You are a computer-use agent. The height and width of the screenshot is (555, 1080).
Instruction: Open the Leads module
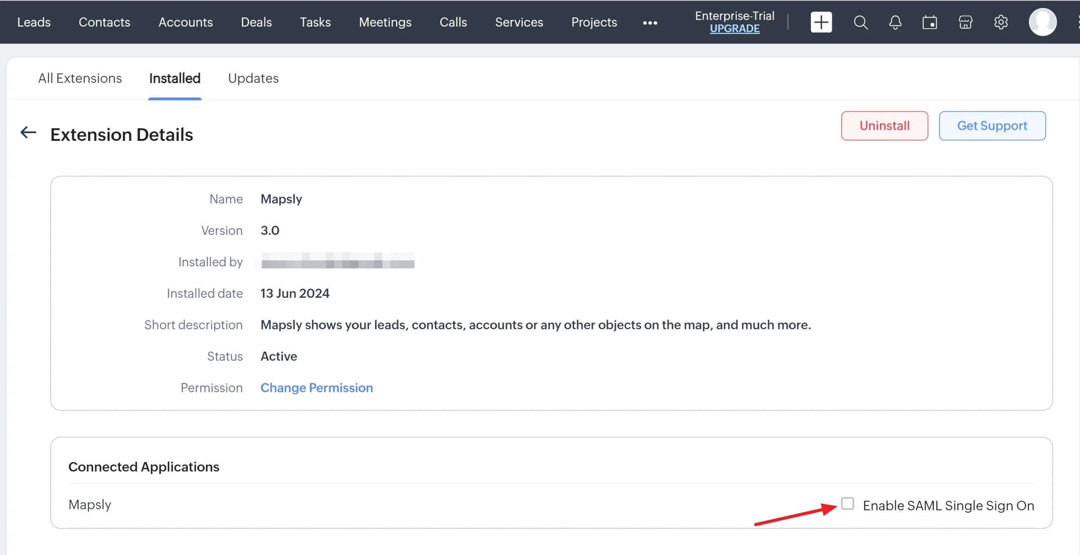tap(34, 22)
